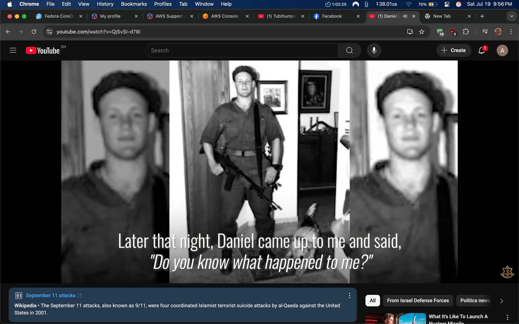Screen dimensions: 519x324
Task: Open the media controls toolbar icon
Action: 485,31
